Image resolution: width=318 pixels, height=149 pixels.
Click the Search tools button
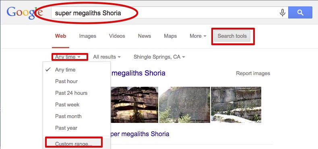point(232,36)
